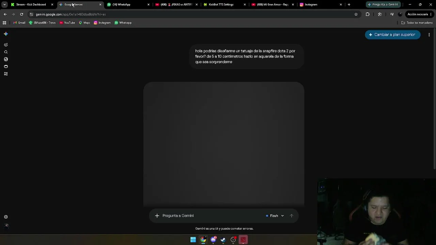Open Chrome from the taskbar
This screenshot has width=436, height=245.
pos(203,240)
